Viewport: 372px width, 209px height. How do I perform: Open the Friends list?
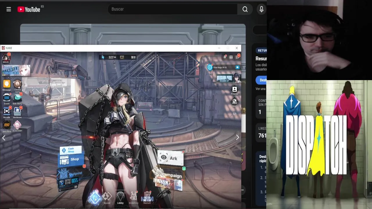[235, 90]
